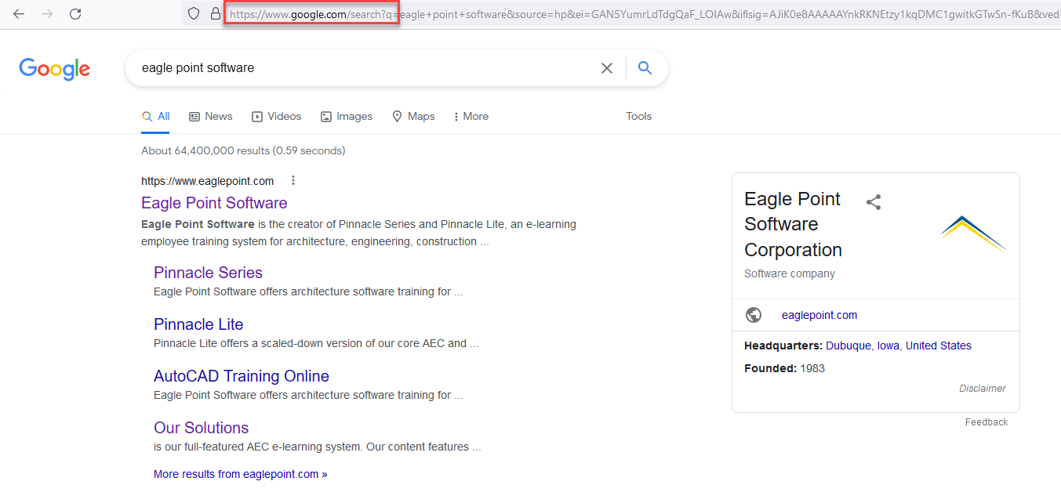
Task: Open the shield tracking protection icon
Action: pyautogui.click(x=194, y=13)
